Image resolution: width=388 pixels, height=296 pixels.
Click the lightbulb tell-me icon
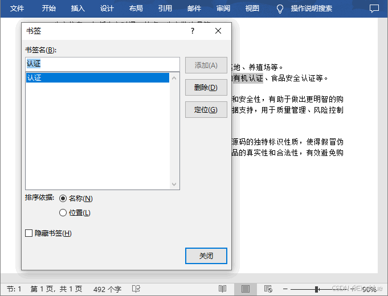280,9
